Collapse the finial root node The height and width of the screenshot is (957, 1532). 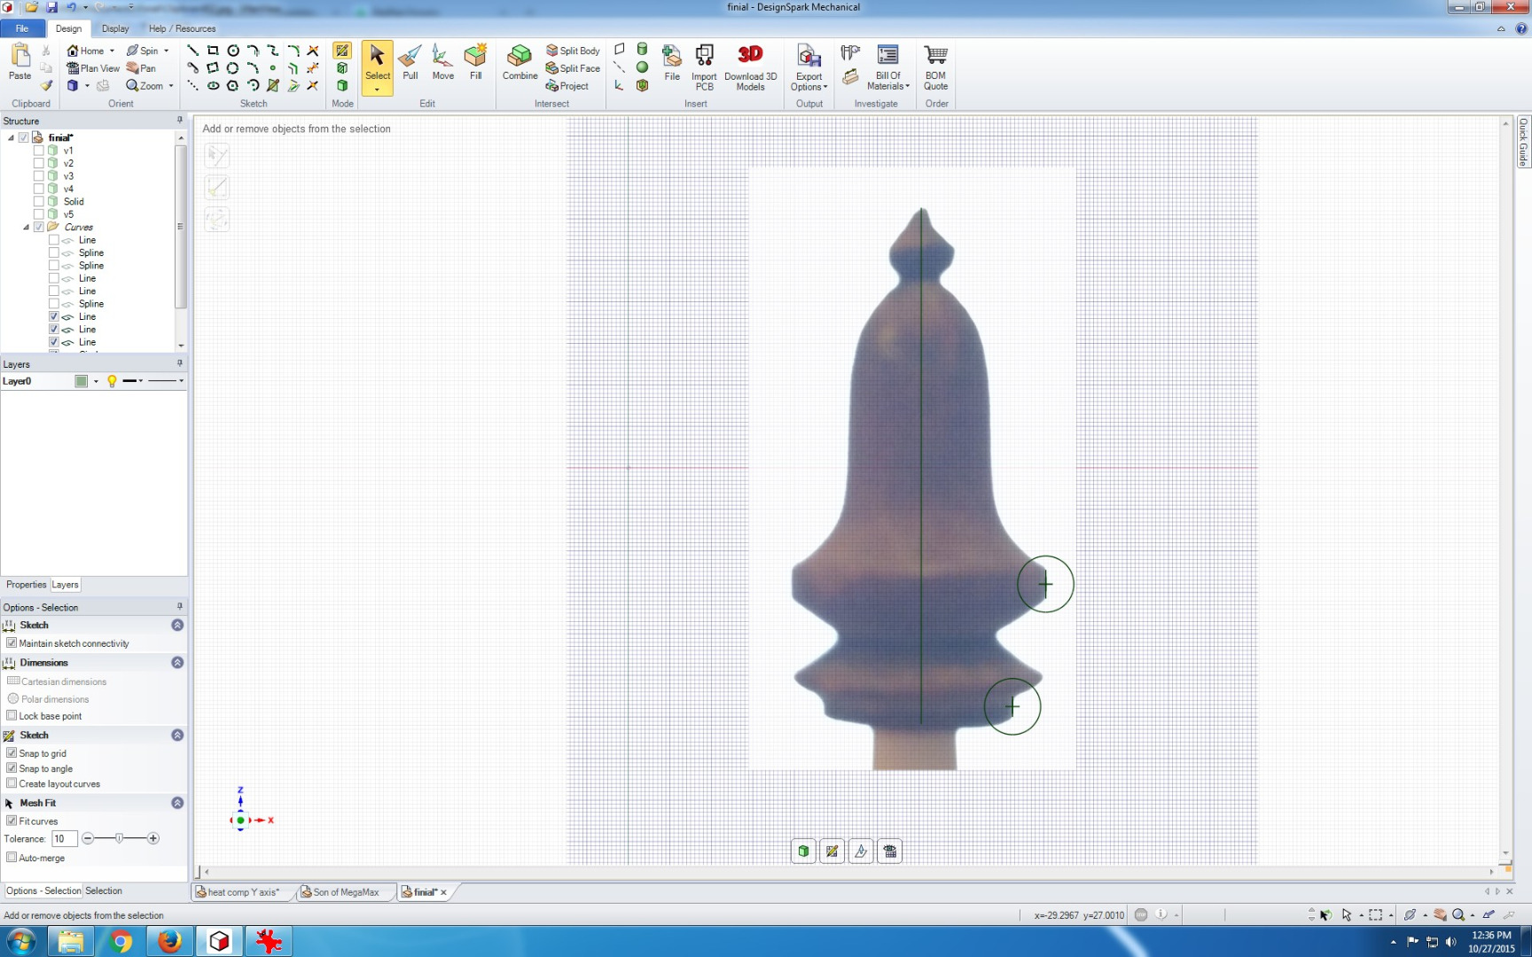(x=11, y=137)
